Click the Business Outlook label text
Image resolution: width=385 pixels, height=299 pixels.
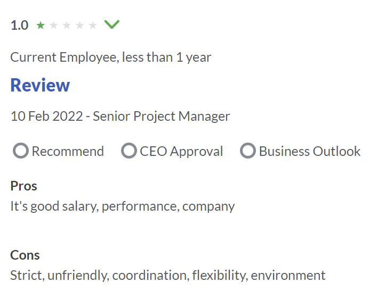click(x=310, y=151)
